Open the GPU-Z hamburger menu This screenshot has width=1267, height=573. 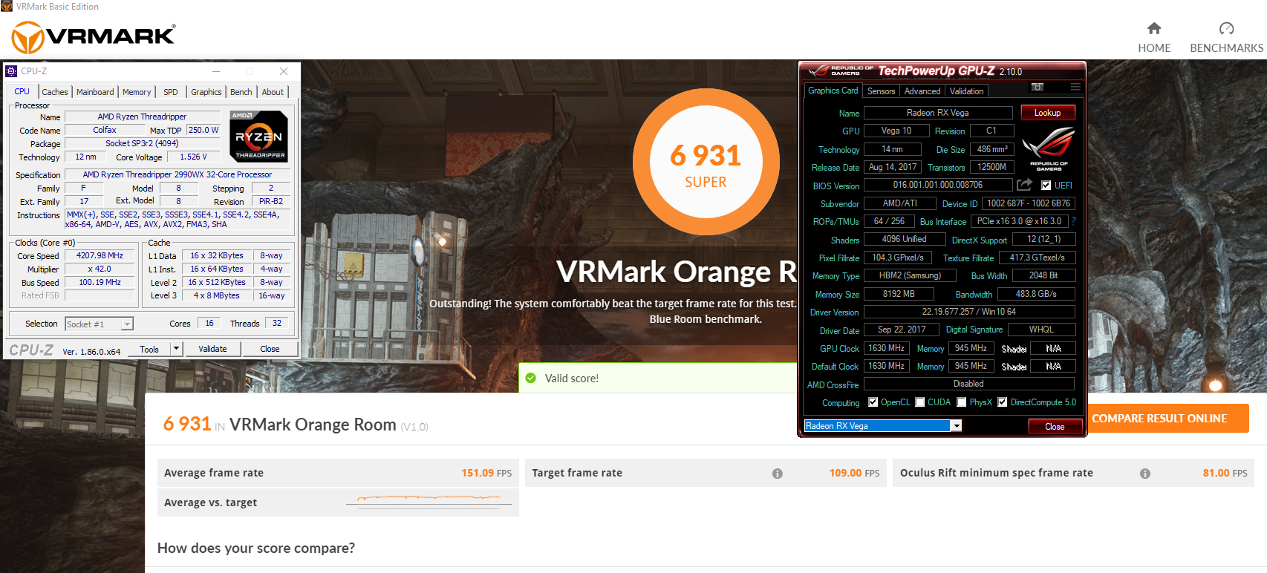[x=1075, y=88]
